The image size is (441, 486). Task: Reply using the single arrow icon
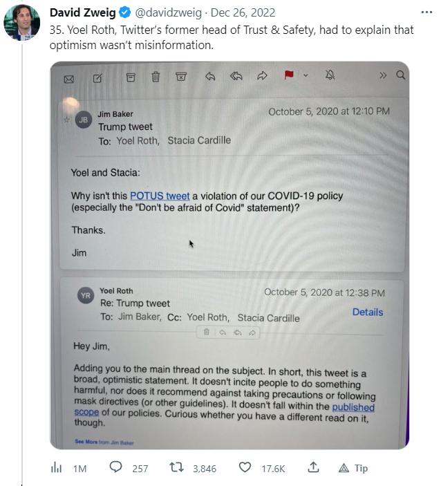210,77
